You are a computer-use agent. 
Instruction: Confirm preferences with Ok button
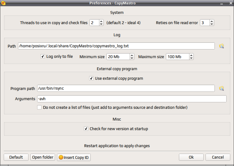[191, 157]
